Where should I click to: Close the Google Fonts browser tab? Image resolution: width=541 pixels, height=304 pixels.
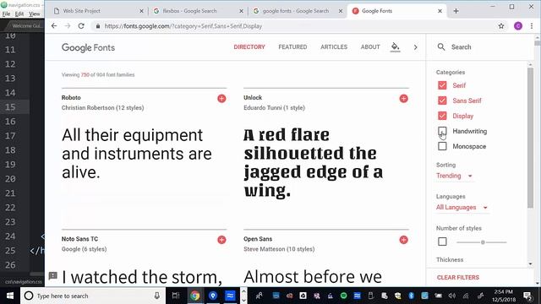(x=440, y=11)
